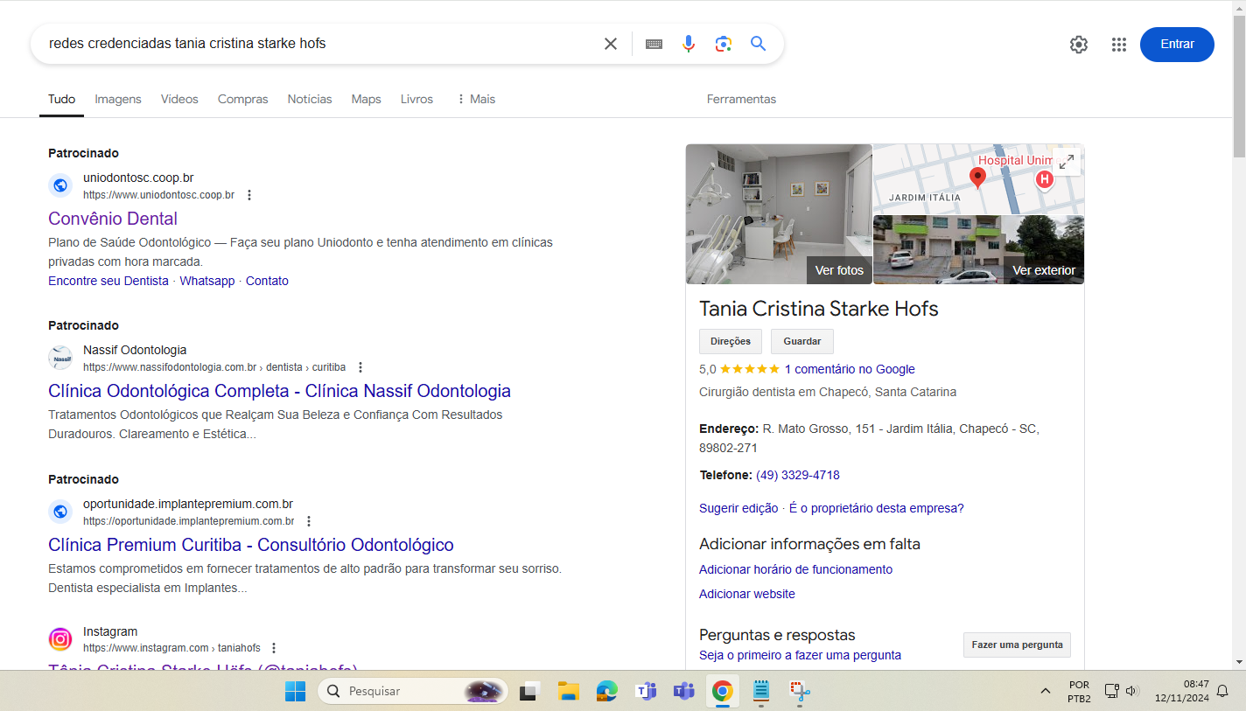Follow the Whatsapp sitelink
This screenshot has height=711, width=1246.
click(x=207, y=281)
